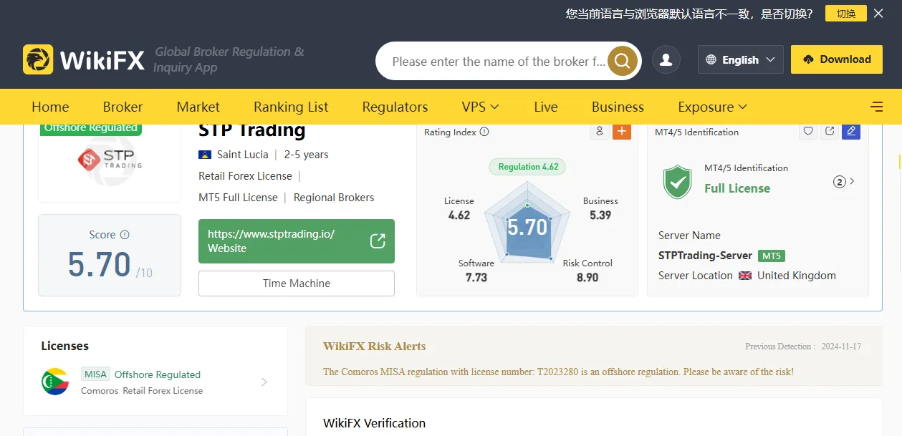The width and height of the screenshot is (902, 436).
Task: Open the English language dropdown
Action: (740, 60)
